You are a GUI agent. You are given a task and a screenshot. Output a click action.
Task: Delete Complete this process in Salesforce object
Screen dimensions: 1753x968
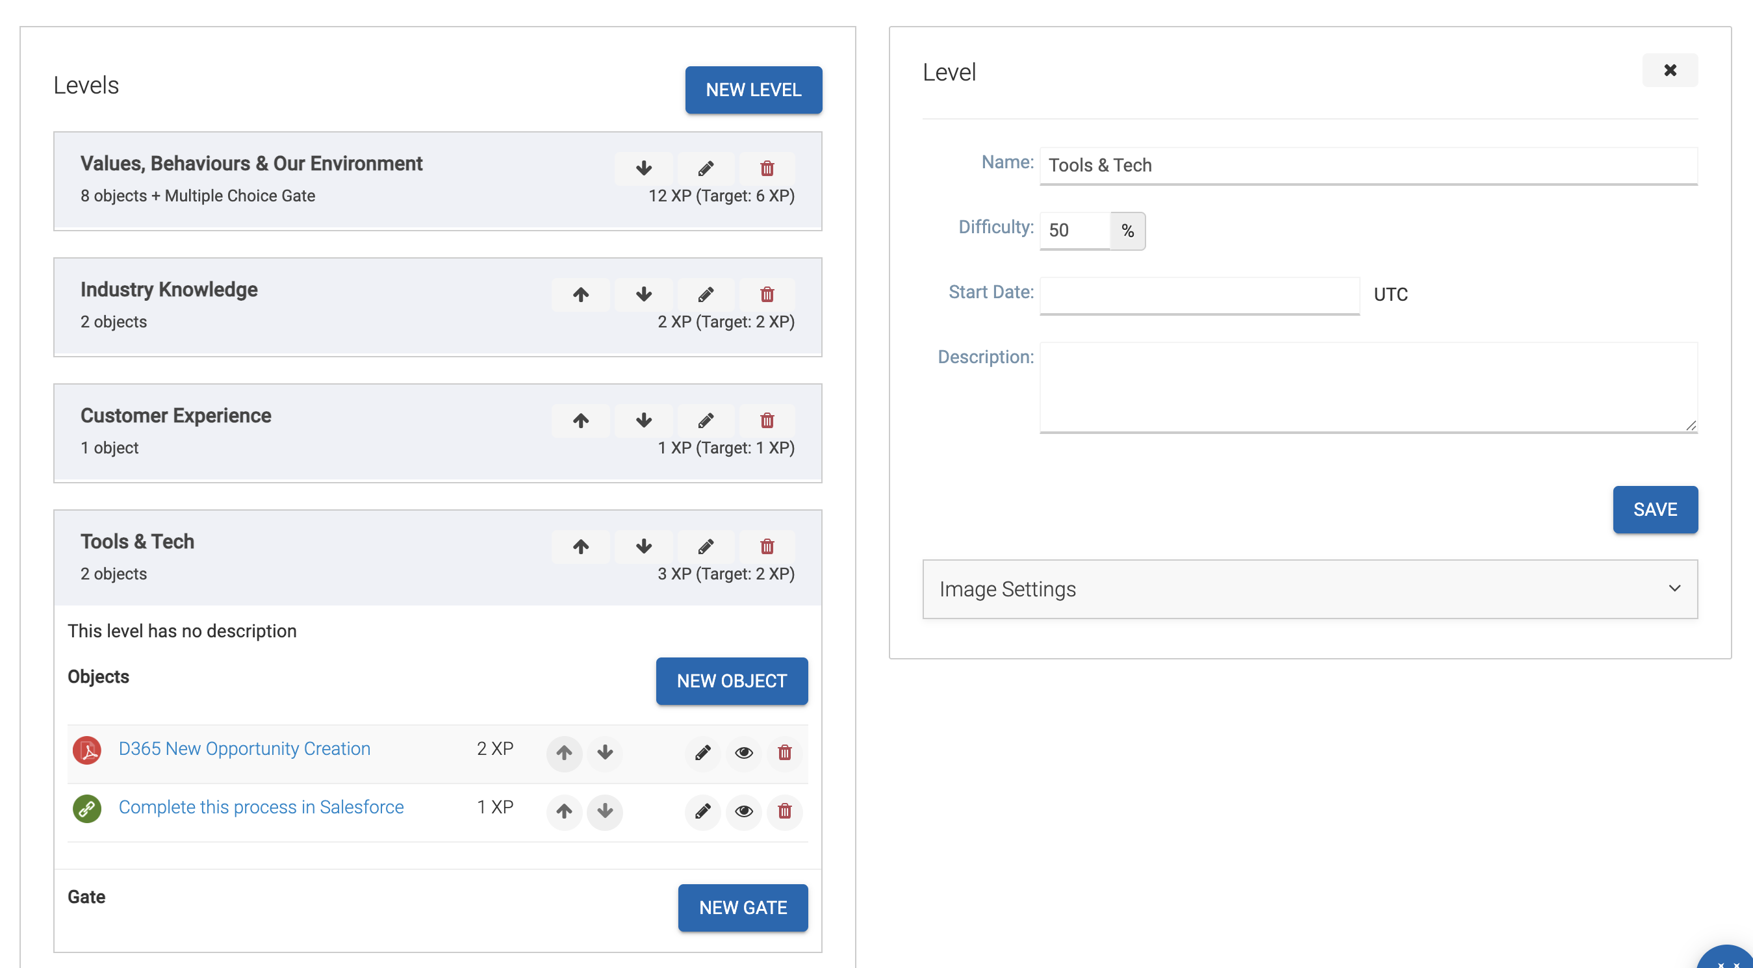[x=785, y=811]
